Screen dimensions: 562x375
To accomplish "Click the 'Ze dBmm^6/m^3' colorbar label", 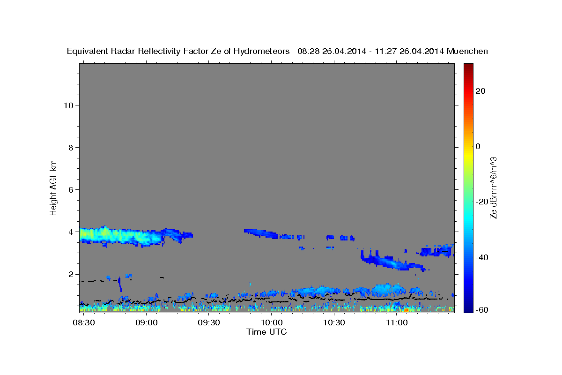I will [493, 187].
